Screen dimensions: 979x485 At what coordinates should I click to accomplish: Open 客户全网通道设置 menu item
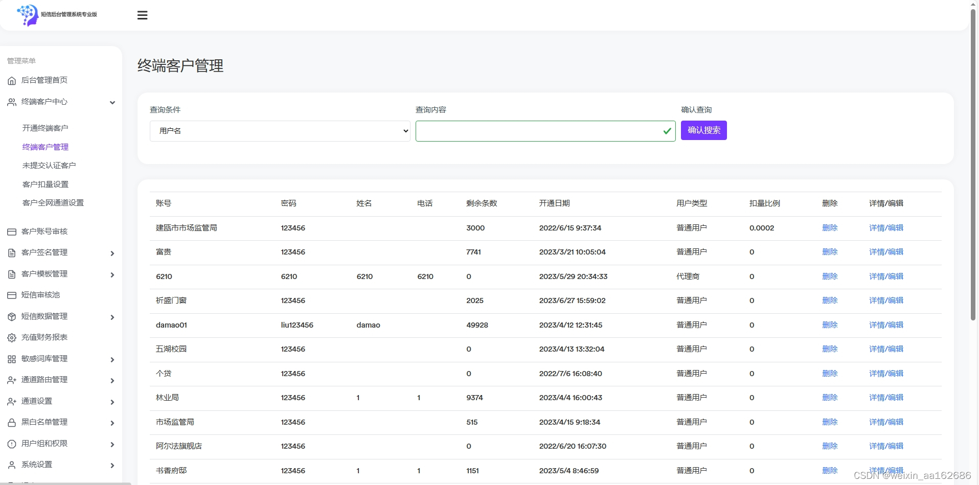pos(53,202)
